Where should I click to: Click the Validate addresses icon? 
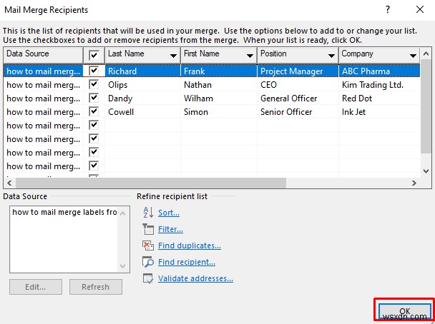148,278
